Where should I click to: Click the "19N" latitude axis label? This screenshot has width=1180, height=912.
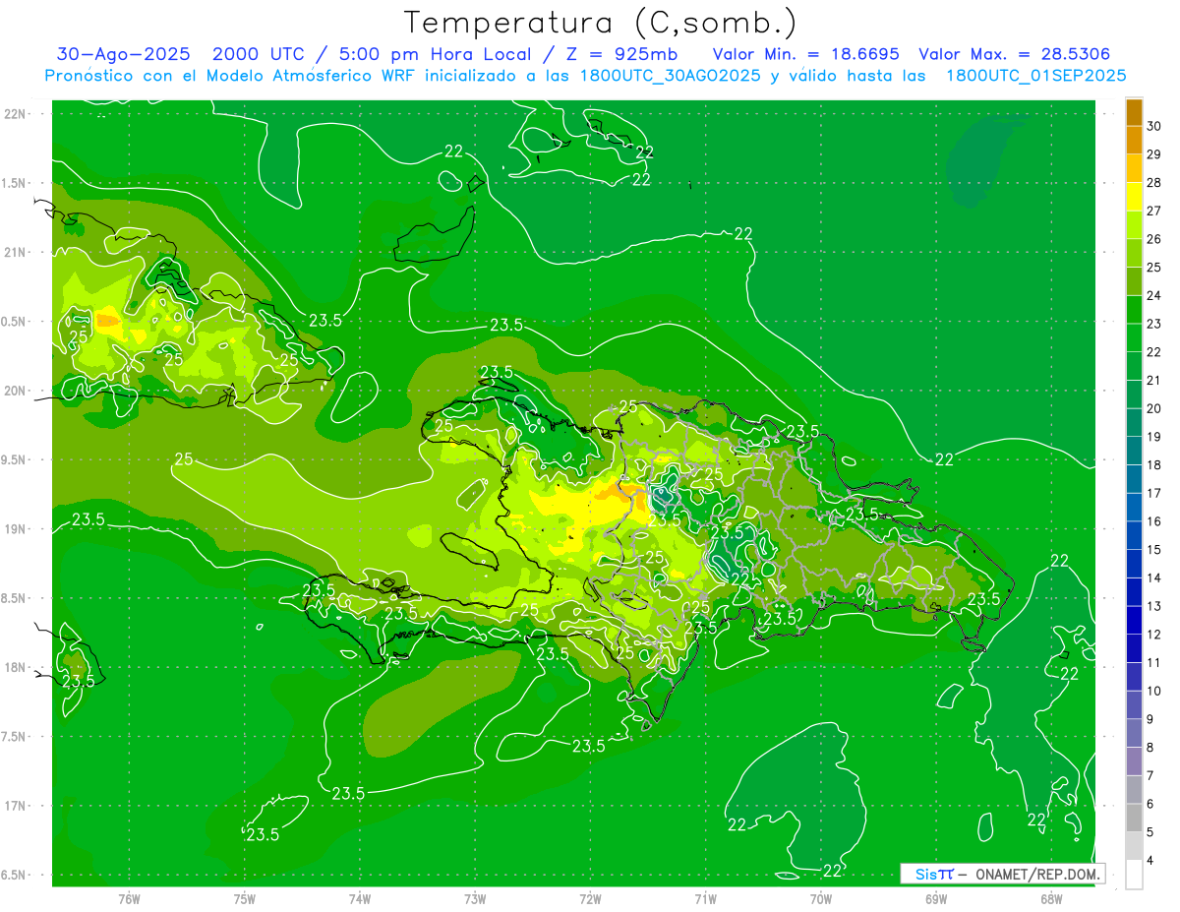point(15,528)
